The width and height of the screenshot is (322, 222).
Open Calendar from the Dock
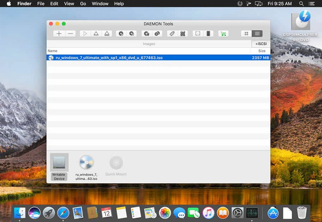107,213
